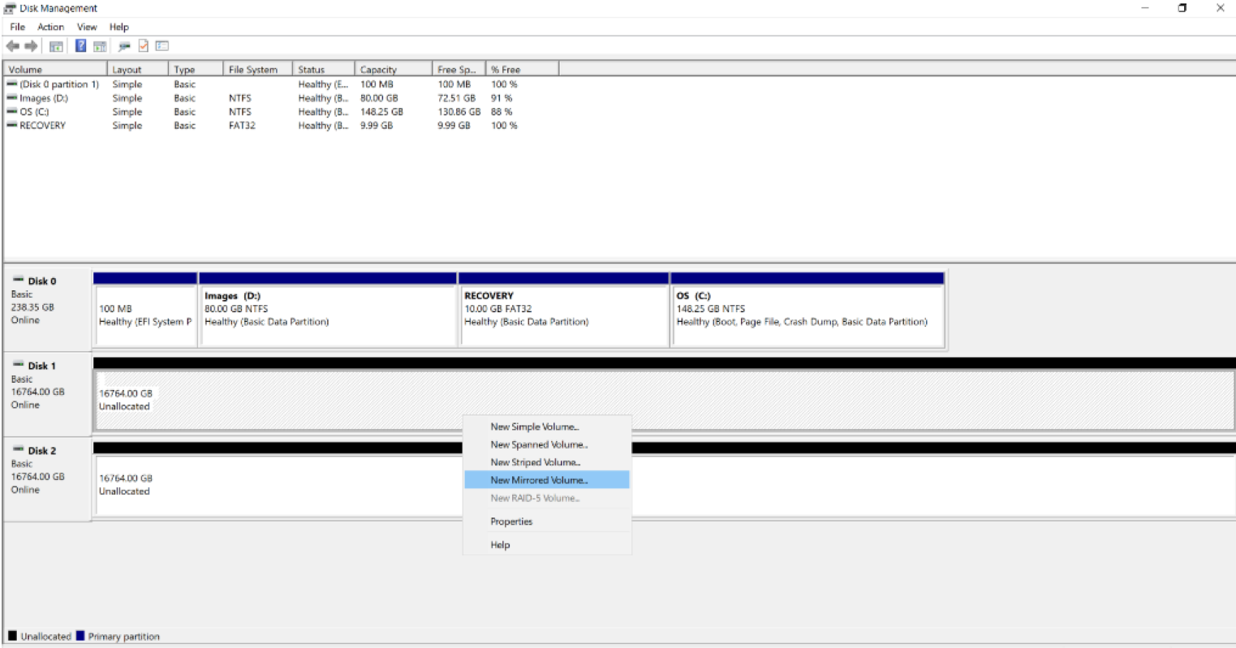Sort the list by Capacity column header
The height and width of the screenshot is (648, 1236).
(378, 70)
